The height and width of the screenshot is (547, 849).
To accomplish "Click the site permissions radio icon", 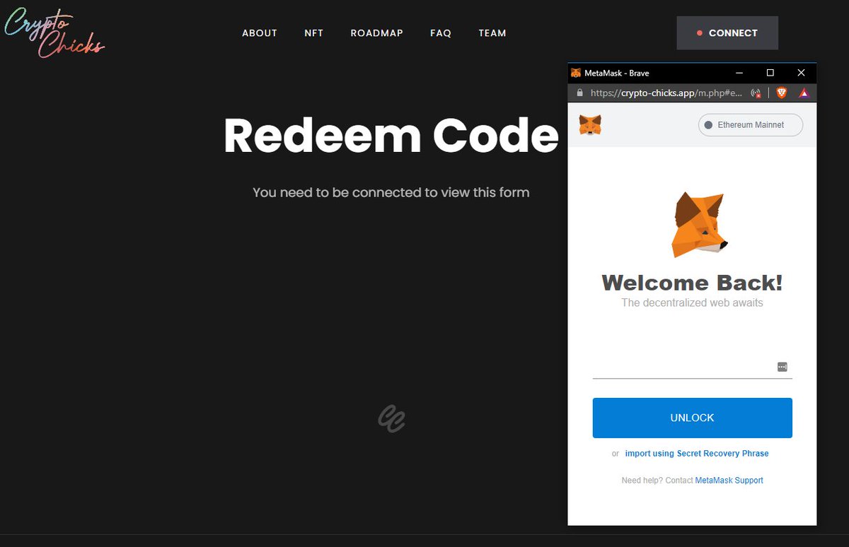I will point(755,93).
